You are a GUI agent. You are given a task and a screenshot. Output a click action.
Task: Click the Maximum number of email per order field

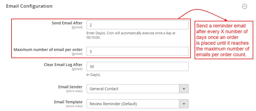click(137, 51)
